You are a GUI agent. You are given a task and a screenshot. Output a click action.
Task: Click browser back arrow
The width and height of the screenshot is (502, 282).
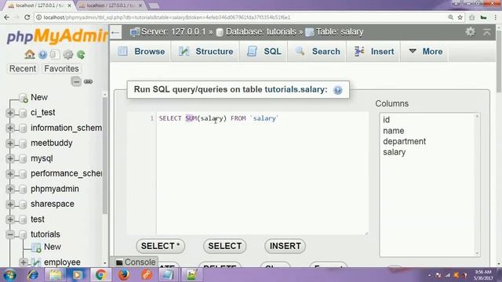[x=7, y=17]
